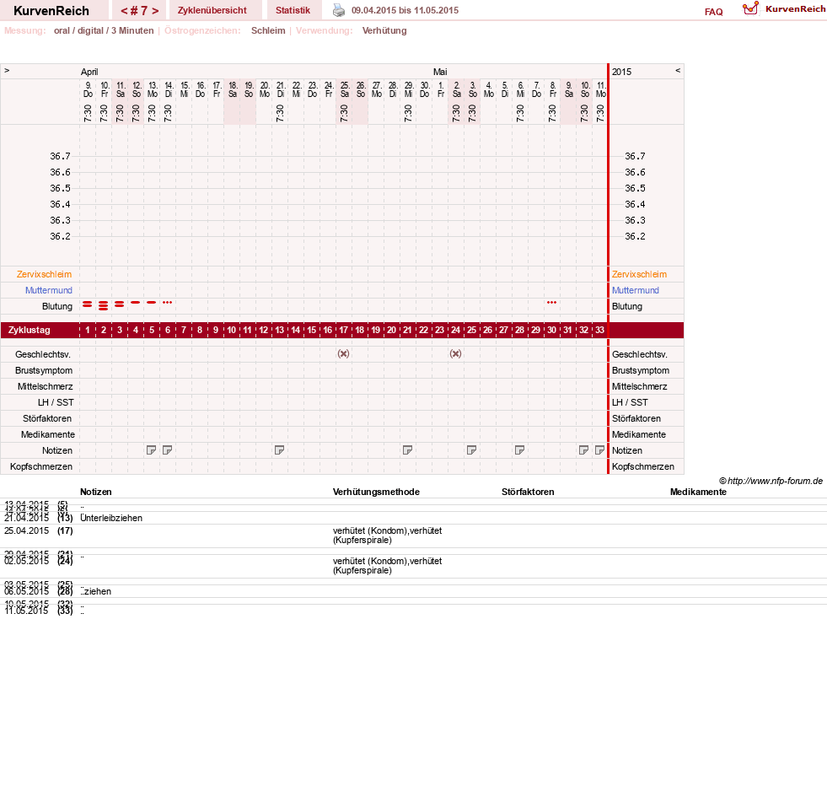Go to the next cycle with > after #7
The image size is (827, 786).
click(155, 11)
